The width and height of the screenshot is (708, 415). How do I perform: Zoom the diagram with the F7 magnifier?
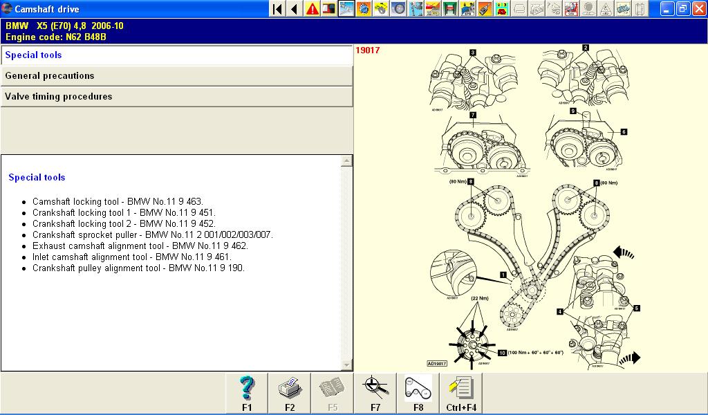[x=375, y=394]
